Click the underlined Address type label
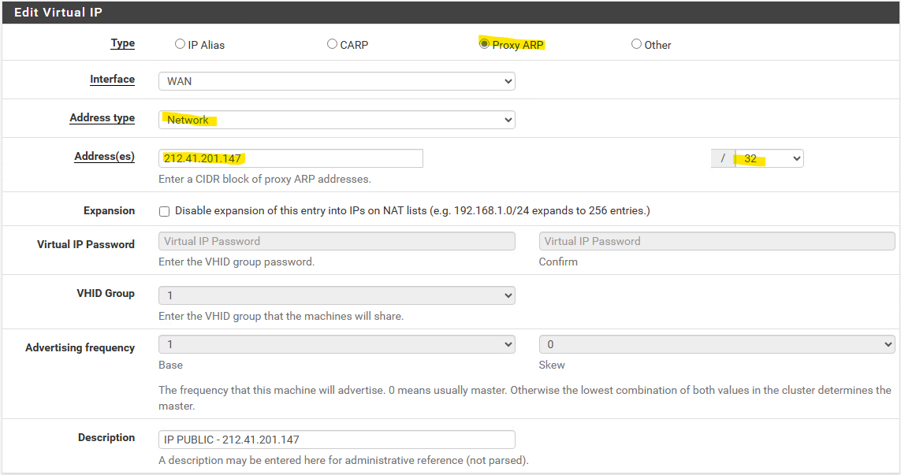Screen dimensions: 901x475 [102, 118]
